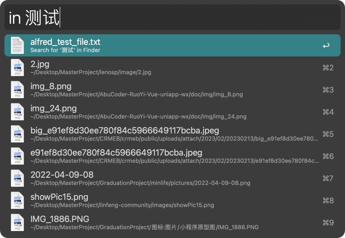Click the ⌘6 shortcut label

328,156
